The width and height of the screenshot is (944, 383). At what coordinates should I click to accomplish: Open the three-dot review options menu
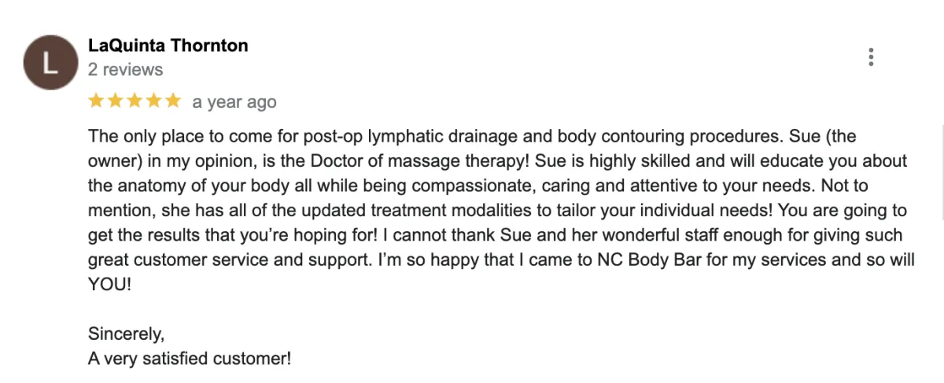[x=871, y=57]
